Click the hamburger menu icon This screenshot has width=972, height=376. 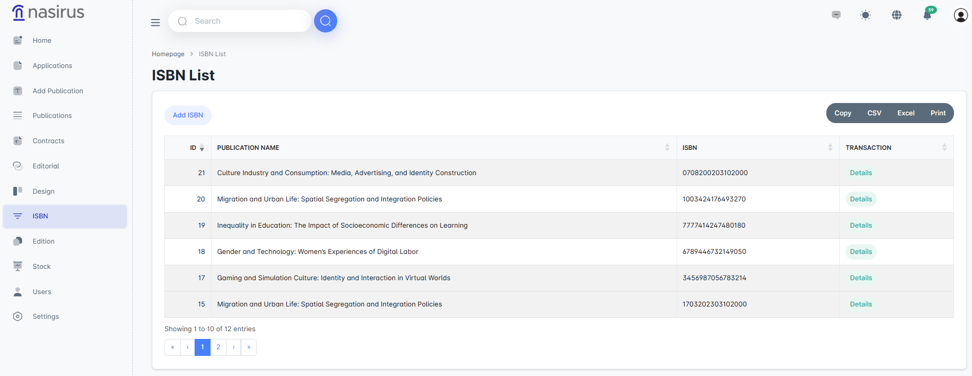pyautogui.click(x=155, y=22)
